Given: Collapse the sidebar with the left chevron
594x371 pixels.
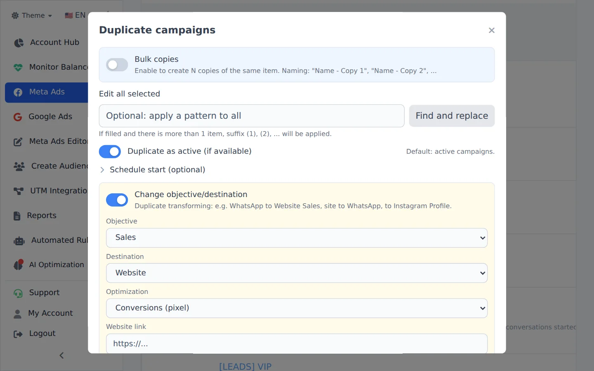Looking at the screenshot, I should [x=61, y=355].
